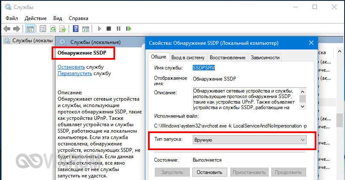Click the Остановить button in the dialog
The image size is (345, 180).
[x=209, y=172]
